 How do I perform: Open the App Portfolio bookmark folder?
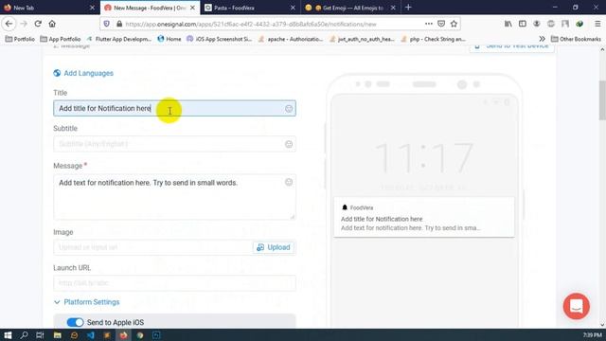coord(61,39)
